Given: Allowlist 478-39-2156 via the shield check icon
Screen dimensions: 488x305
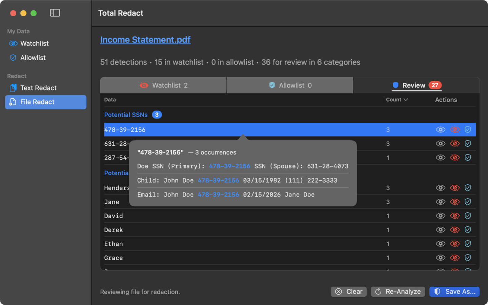Looking at the screenshot, I should click(468, 130).
